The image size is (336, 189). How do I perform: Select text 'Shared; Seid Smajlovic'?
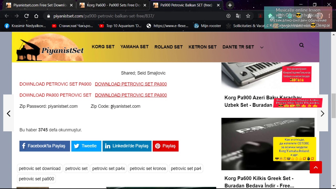coord(143,73)
